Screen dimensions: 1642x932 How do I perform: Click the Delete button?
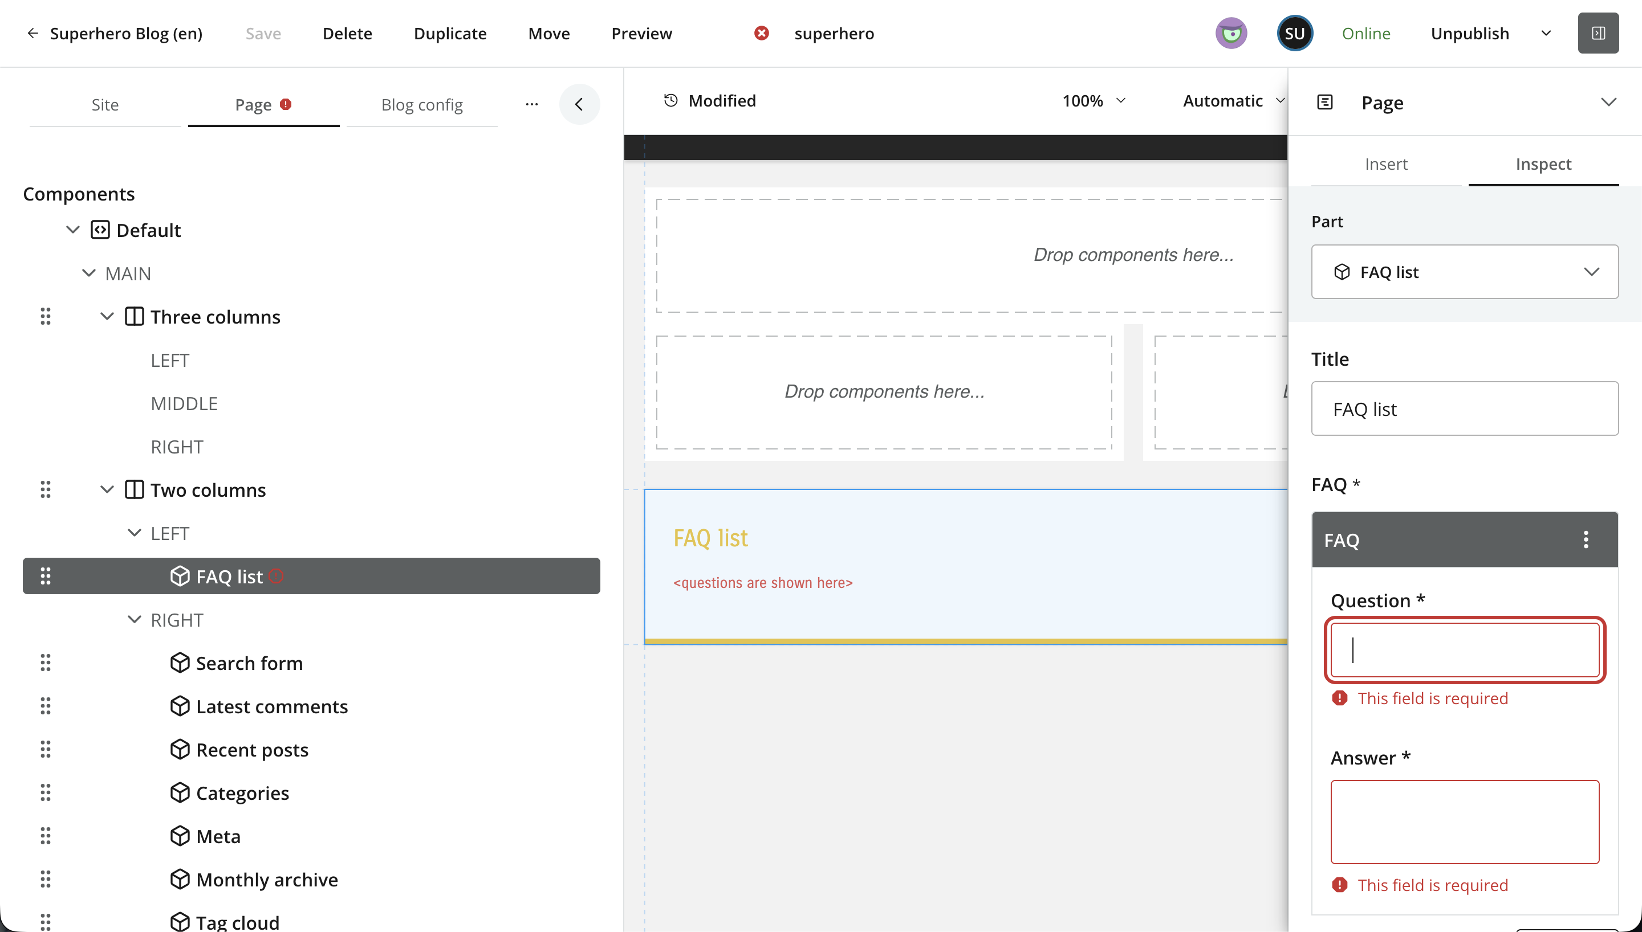(x=347, y=33)
